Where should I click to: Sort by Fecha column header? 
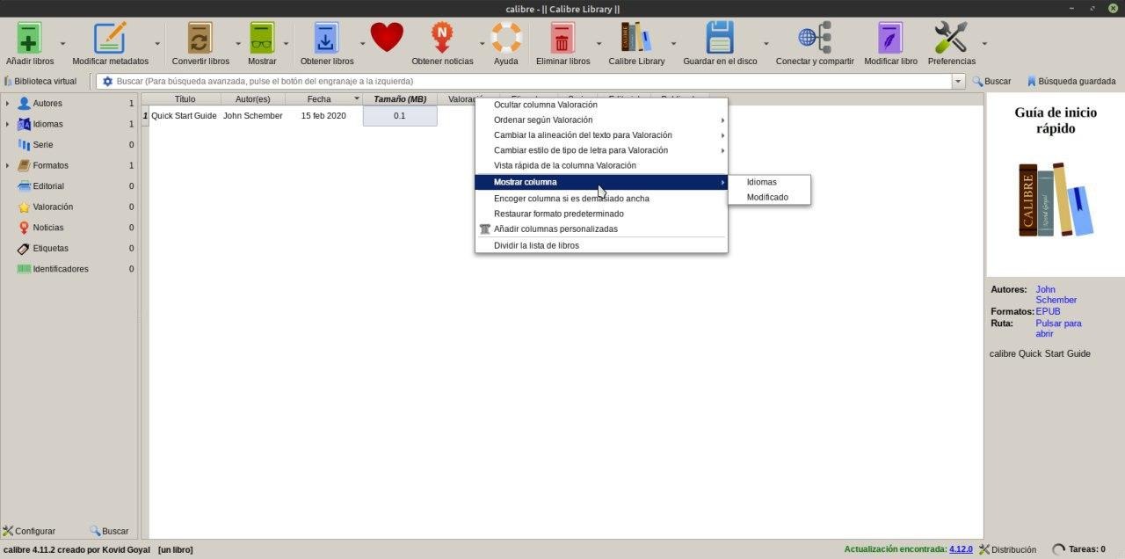pyautogui.click(x=323, y=99)
